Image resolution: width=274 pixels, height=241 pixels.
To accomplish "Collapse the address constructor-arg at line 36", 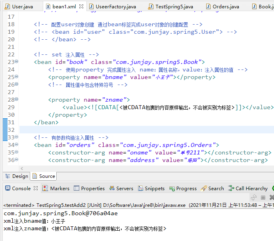I will [16, 160].
